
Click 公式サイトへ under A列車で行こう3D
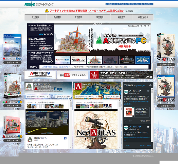point(12,140)
